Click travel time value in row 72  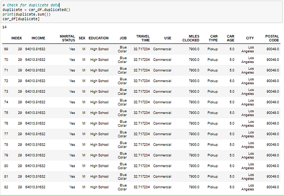click(x=142, y=81)
